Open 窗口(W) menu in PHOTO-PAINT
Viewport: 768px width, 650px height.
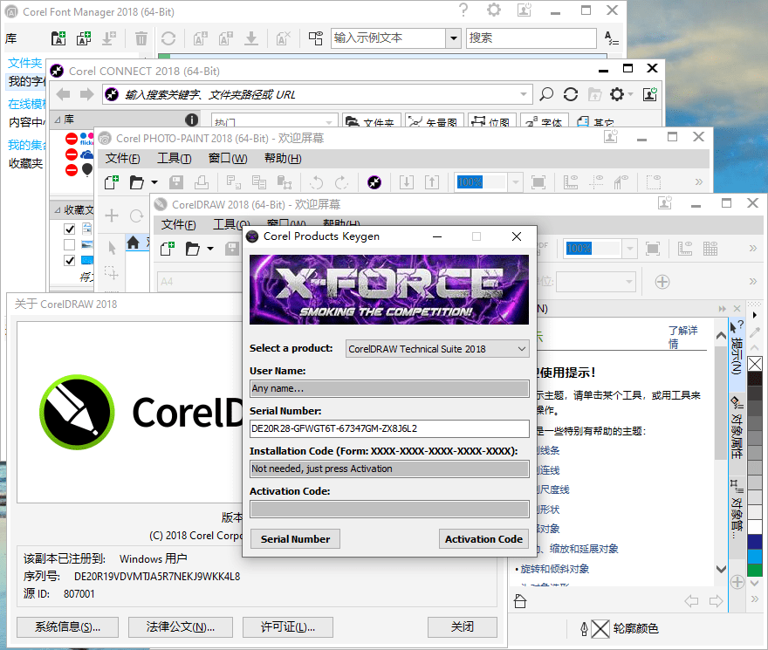coord(228,158)
